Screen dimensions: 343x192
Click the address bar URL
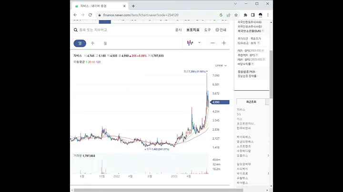pos(141,15)
